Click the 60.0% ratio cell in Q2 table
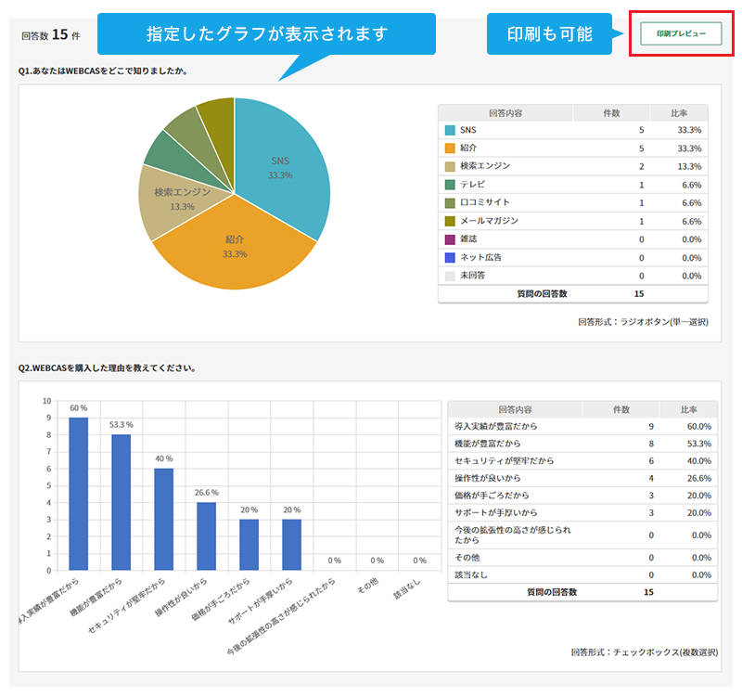 click(699, 427)
